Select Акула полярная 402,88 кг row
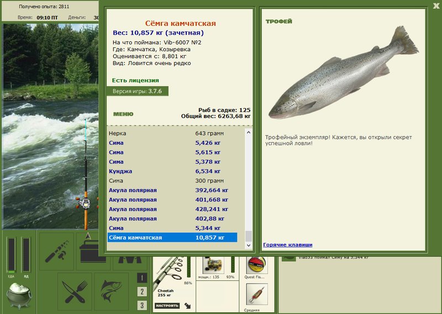The width and height of the screenshot is (442, 314). 172,219
